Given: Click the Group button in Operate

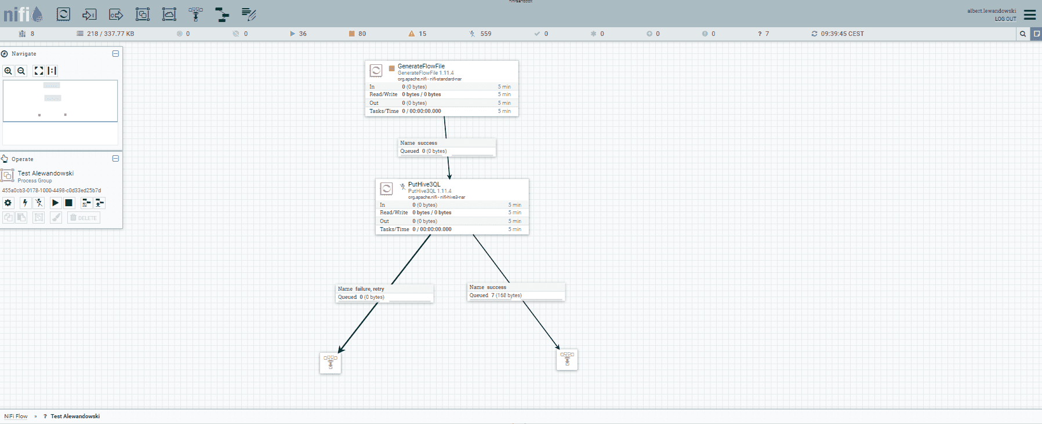Looking at the screenshot, I should pos(39,217).
